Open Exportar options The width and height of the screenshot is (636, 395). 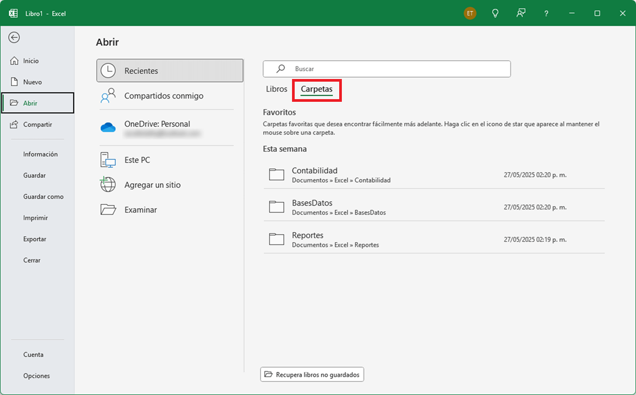[35, 239]
